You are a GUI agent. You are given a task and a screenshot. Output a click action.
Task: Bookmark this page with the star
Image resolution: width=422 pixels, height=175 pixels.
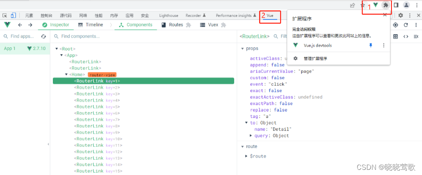point(363,5)
